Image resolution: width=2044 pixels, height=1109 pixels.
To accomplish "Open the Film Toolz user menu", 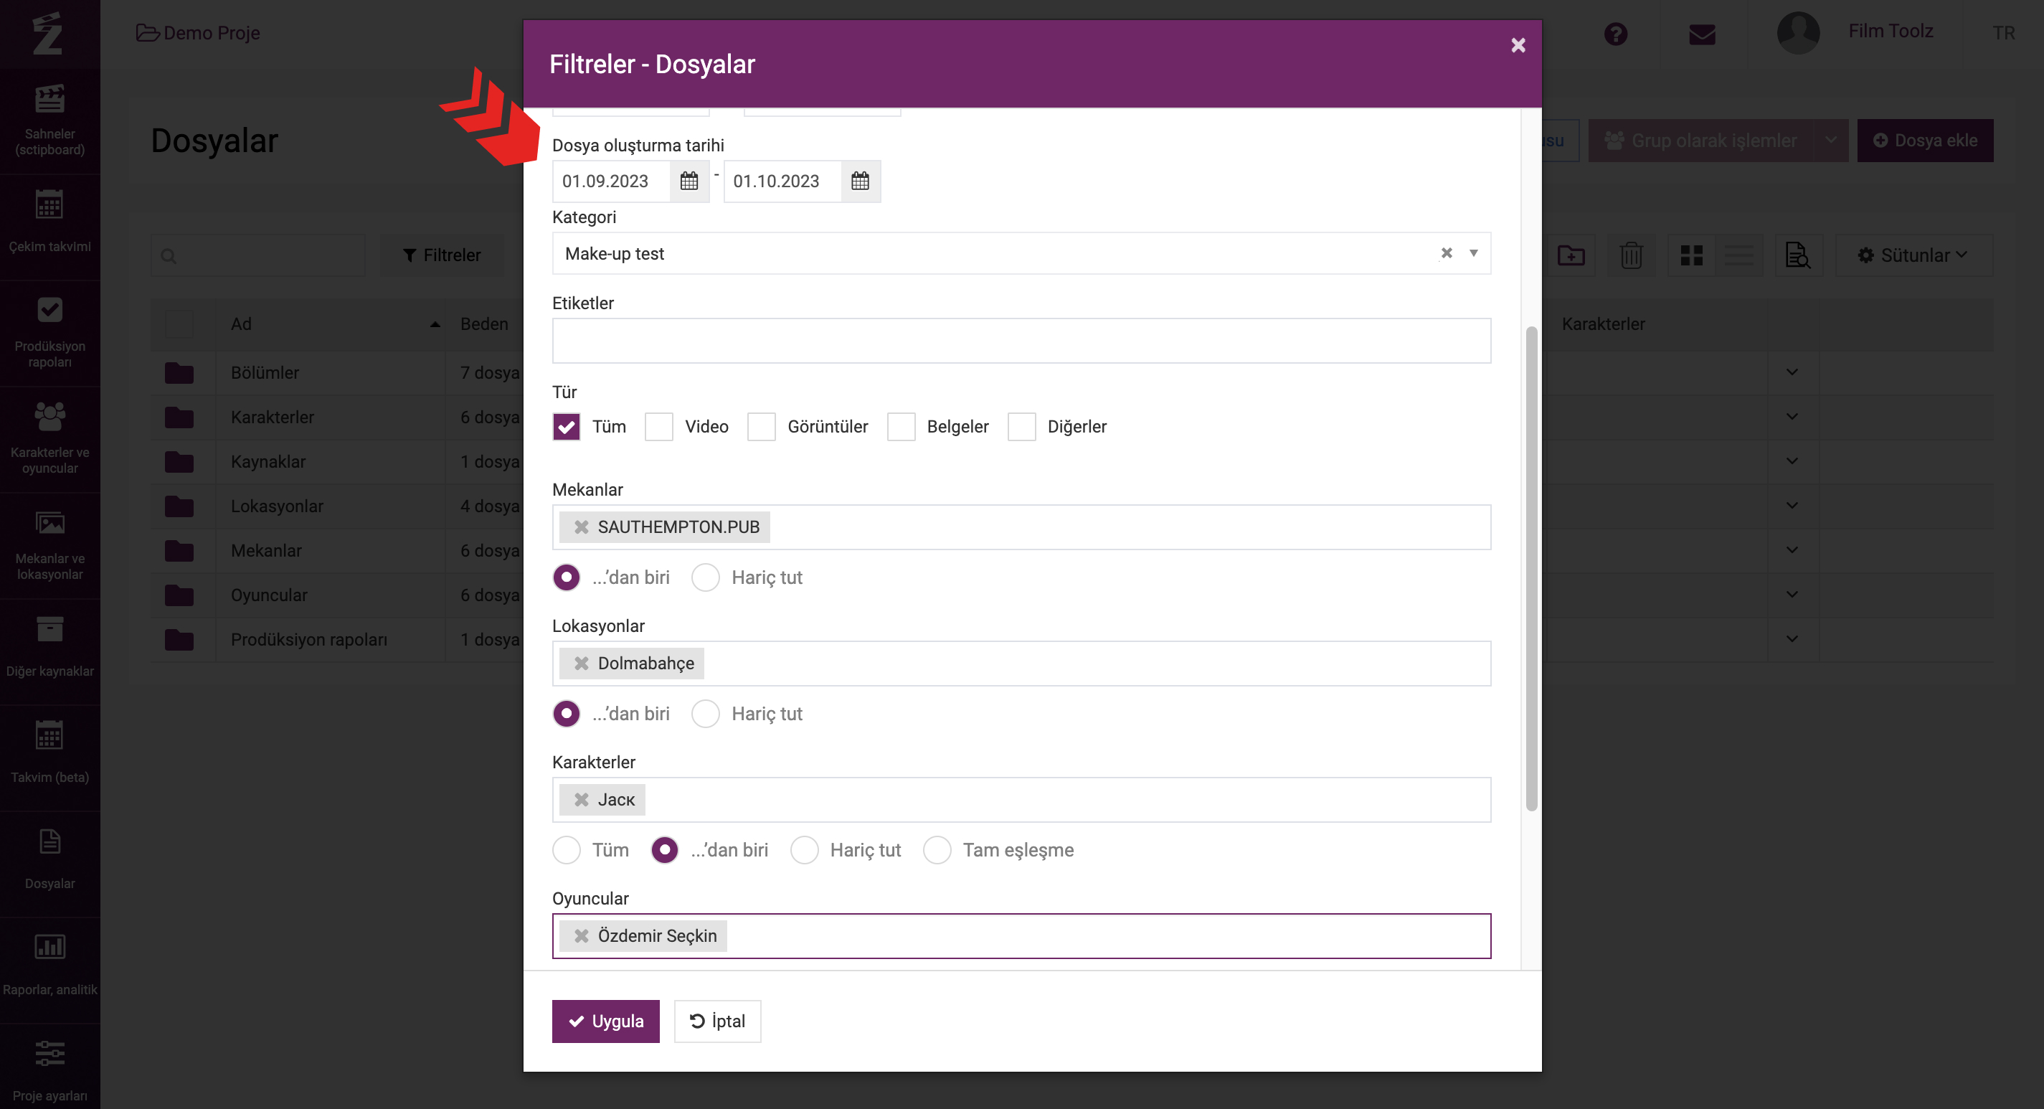I will coord(1890,31).
